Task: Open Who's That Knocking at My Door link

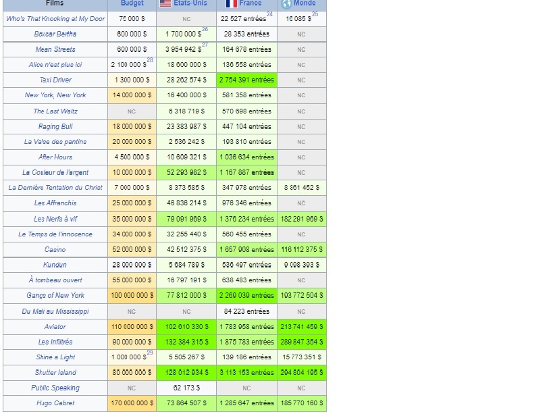Action: [x=55, y=19]
